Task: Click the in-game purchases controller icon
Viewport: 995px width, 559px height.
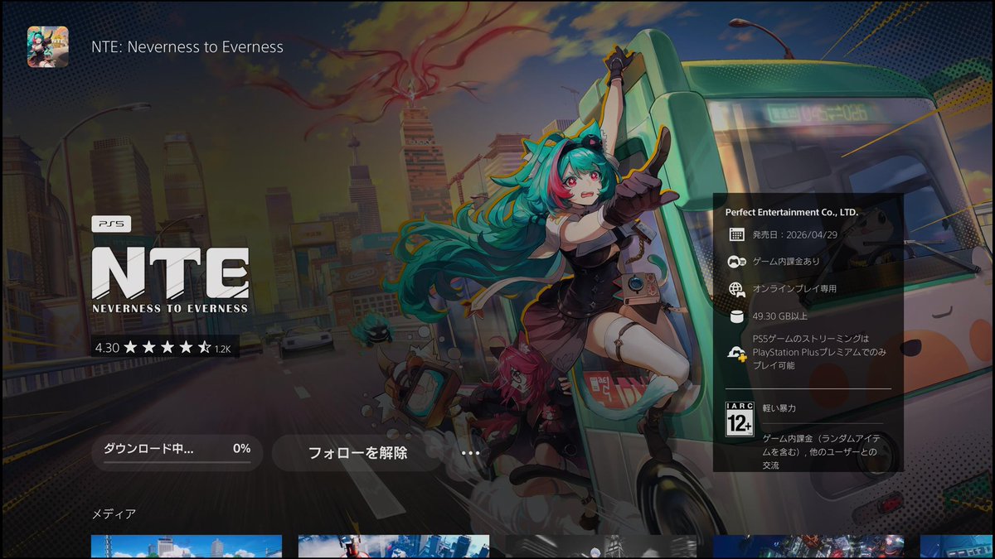Action: (x=736, y=262)
